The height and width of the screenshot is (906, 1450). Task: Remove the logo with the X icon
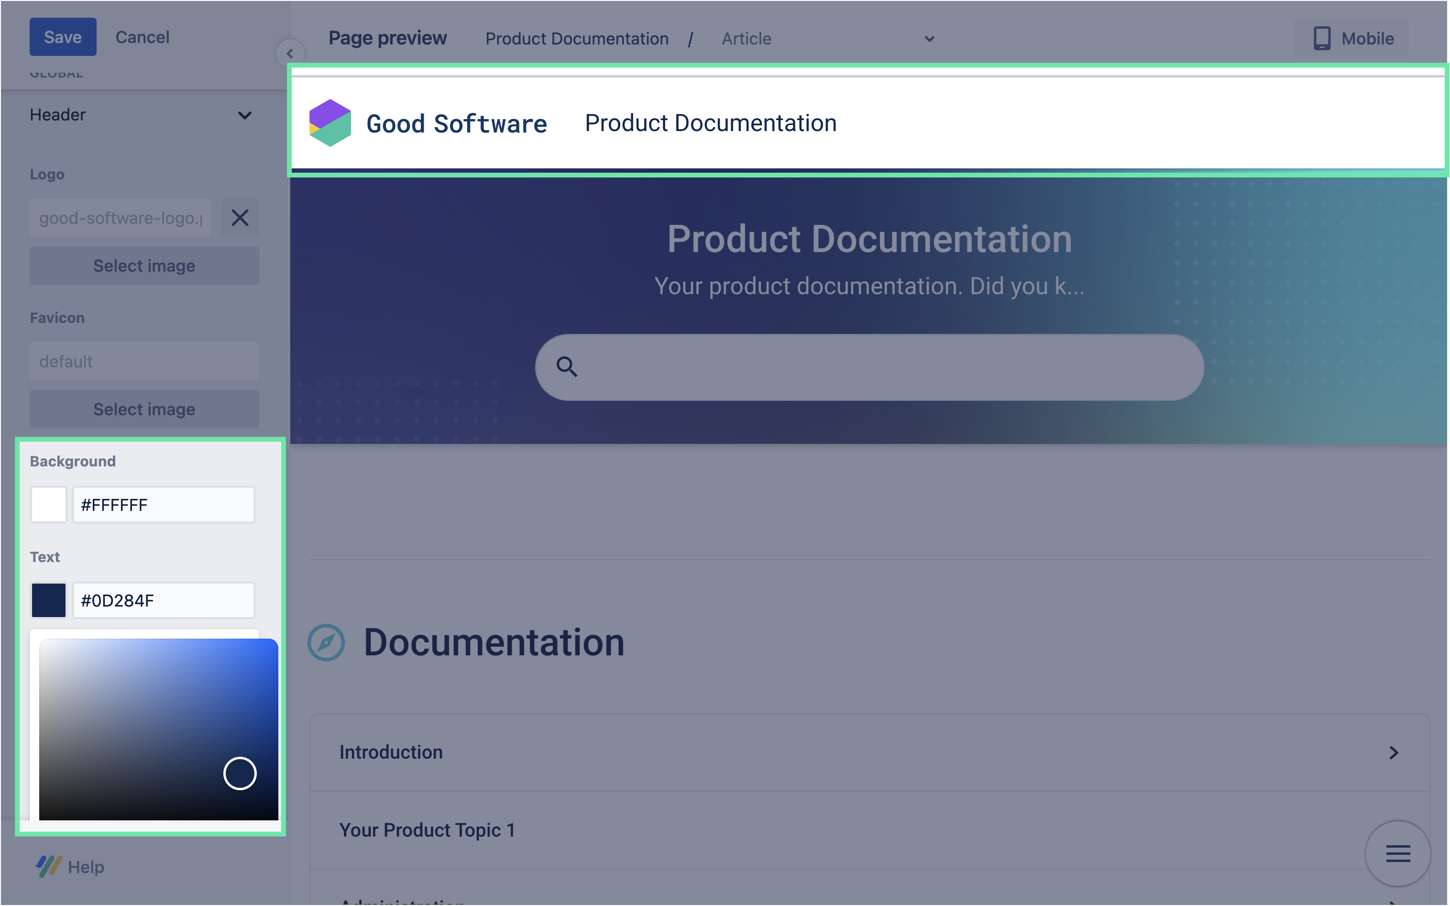[x=240, y=218]
